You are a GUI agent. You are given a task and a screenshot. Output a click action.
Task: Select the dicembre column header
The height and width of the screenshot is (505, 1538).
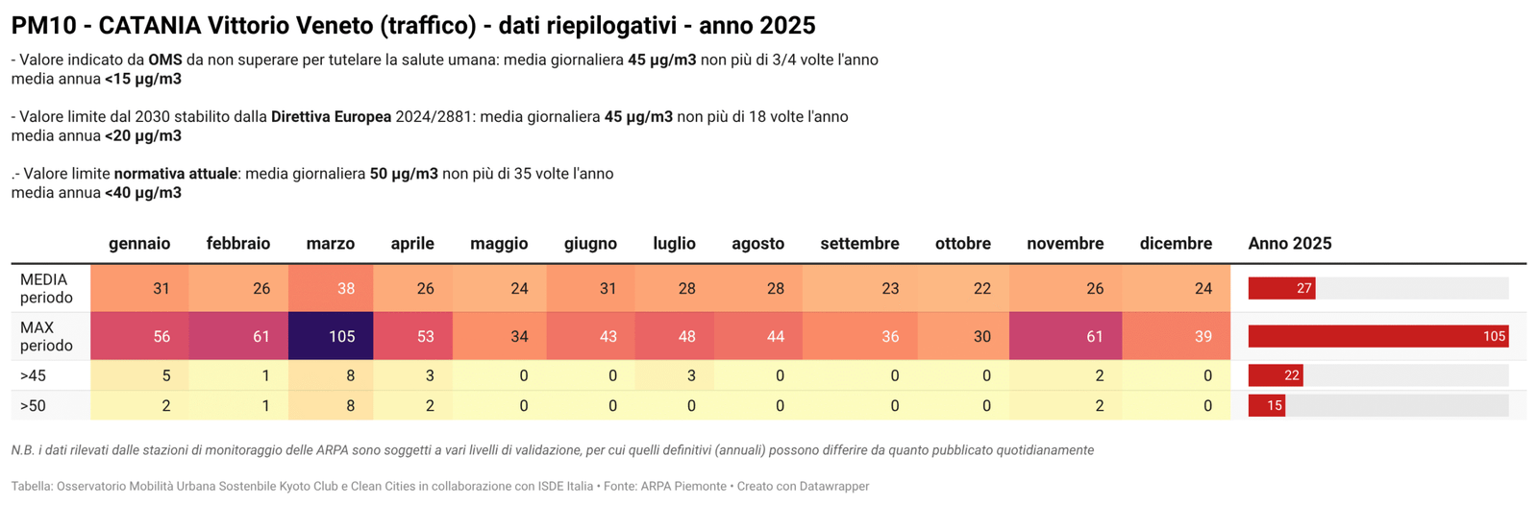click(x=1175, y=244)
